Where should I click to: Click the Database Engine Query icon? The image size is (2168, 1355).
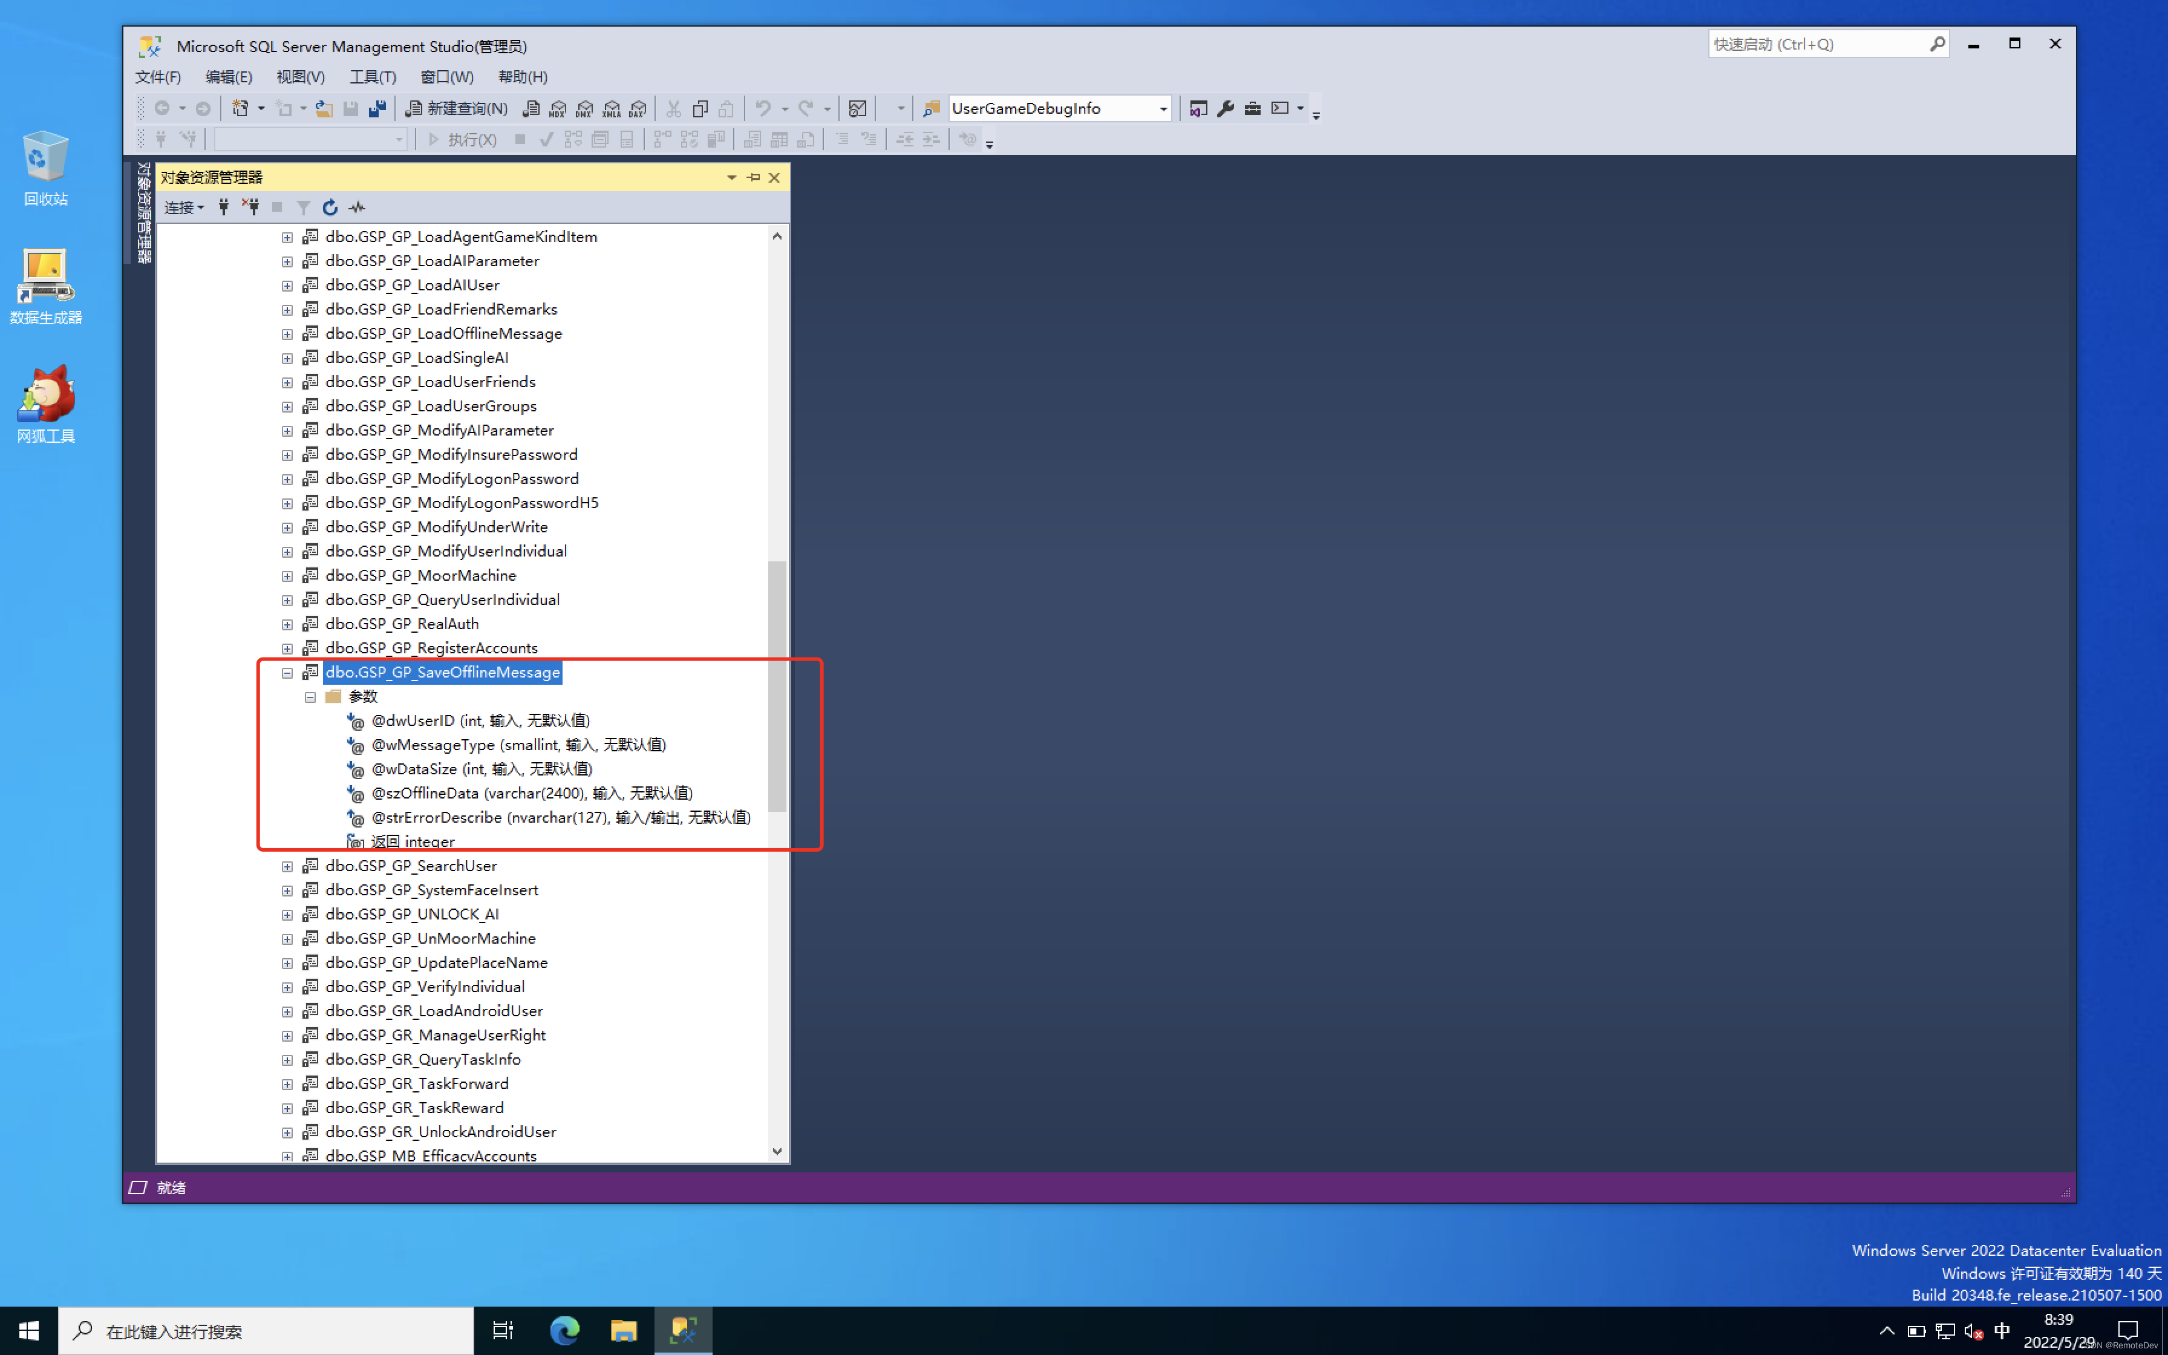(x=531, y=108)
